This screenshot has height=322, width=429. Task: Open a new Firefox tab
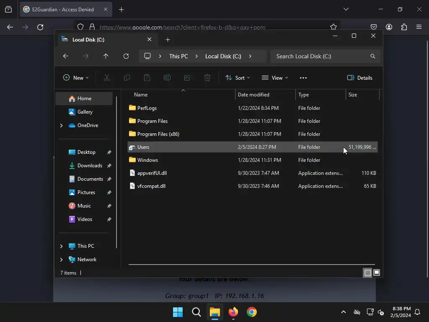coord(121,10)
